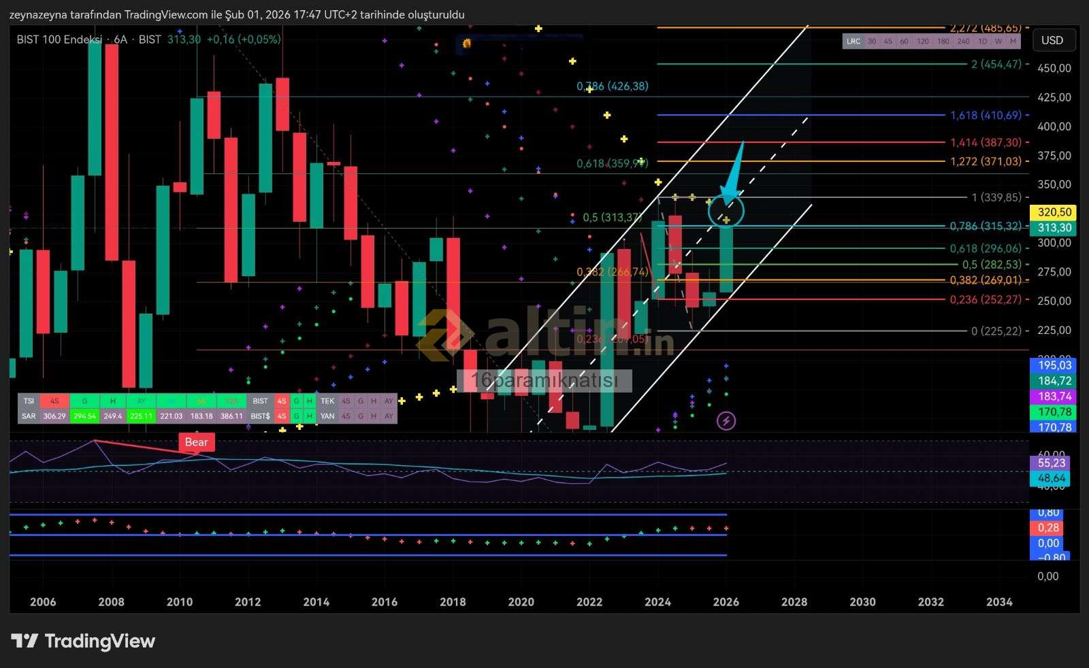Select the LRC cell in timeframe table
Viewport: 1089px width, 668px height.
[x=853, y=41]
